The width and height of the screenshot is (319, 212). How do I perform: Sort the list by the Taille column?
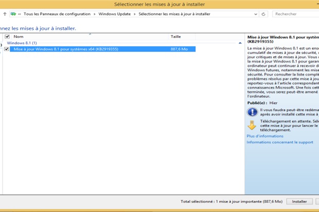[182, 37]
